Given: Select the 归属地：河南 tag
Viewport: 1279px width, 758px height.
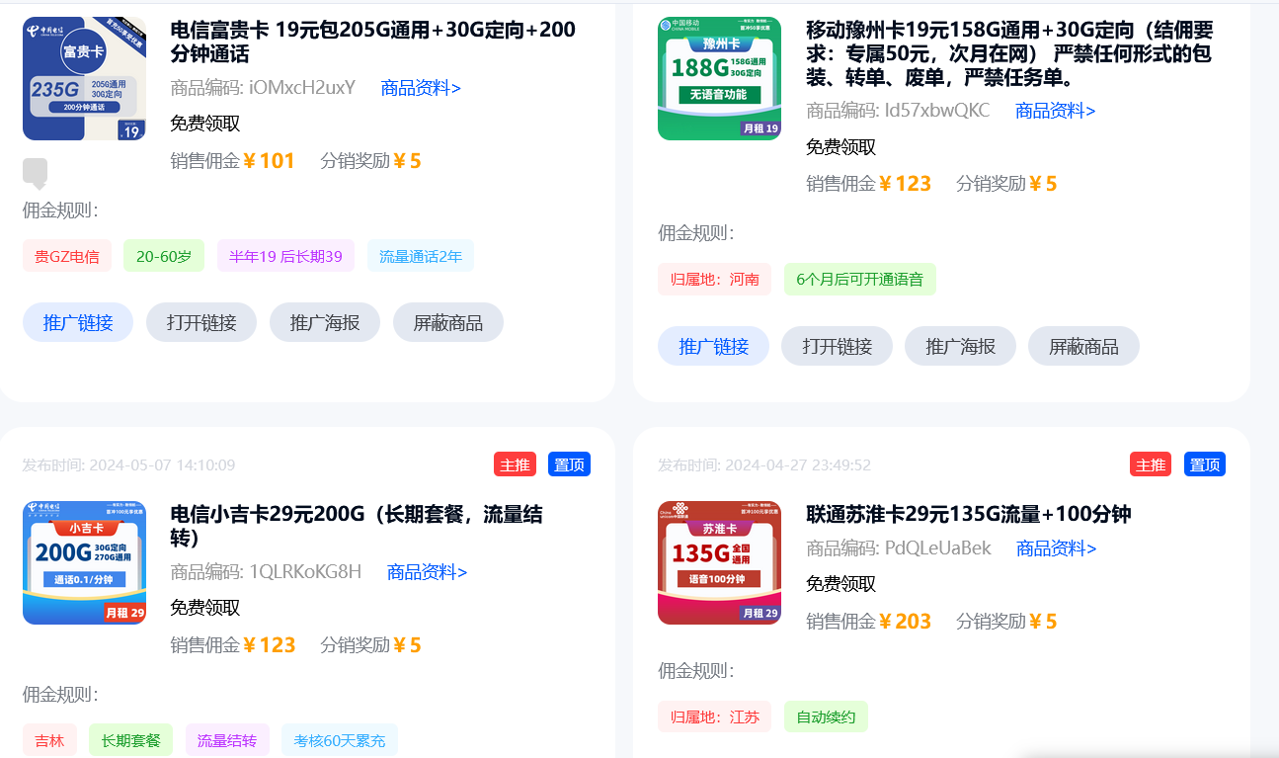Looking at the screenshot, I should tap(715, 279).
